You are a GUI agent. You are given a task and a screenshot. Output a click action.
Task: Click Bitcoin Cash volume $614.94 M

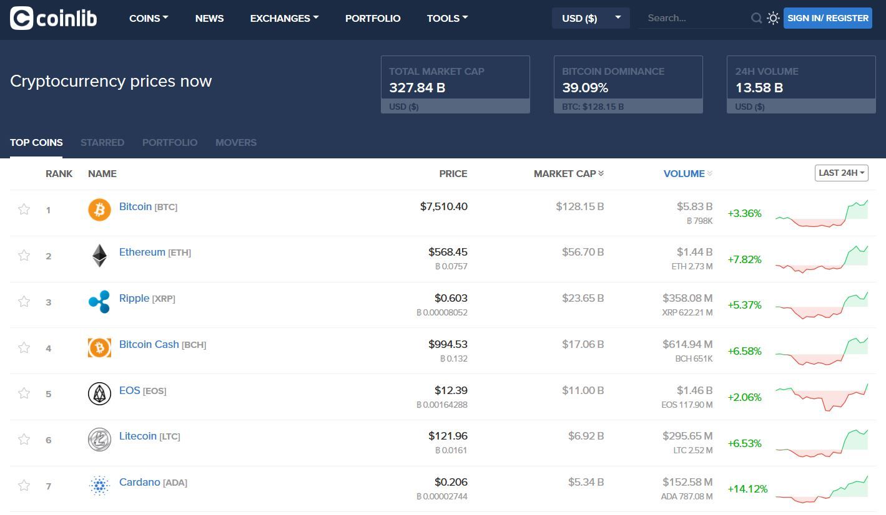click(687, 344)
